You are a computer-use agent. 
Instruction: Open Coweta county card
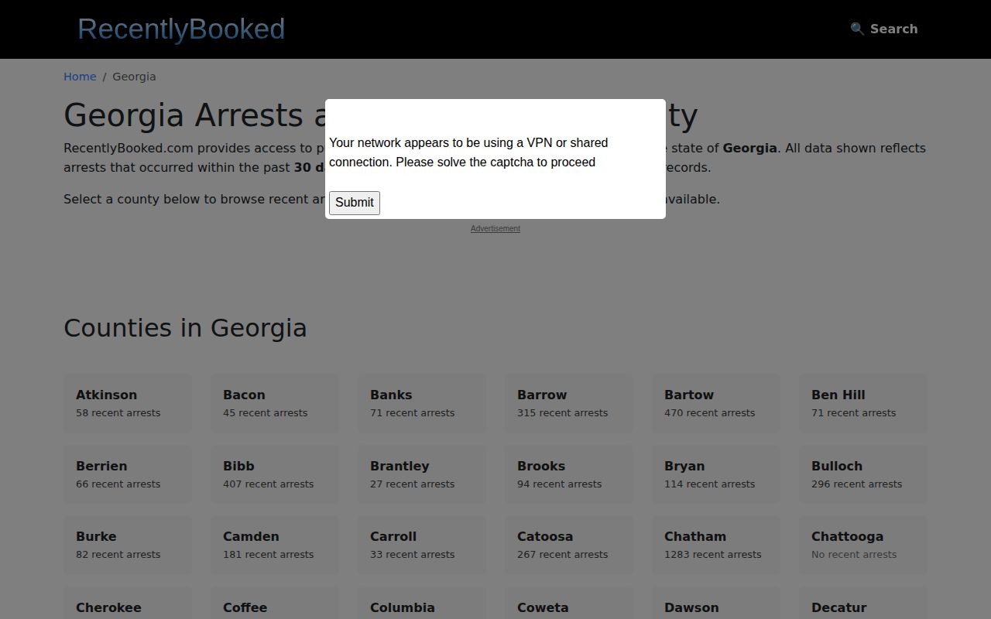[x=569, y=604]
